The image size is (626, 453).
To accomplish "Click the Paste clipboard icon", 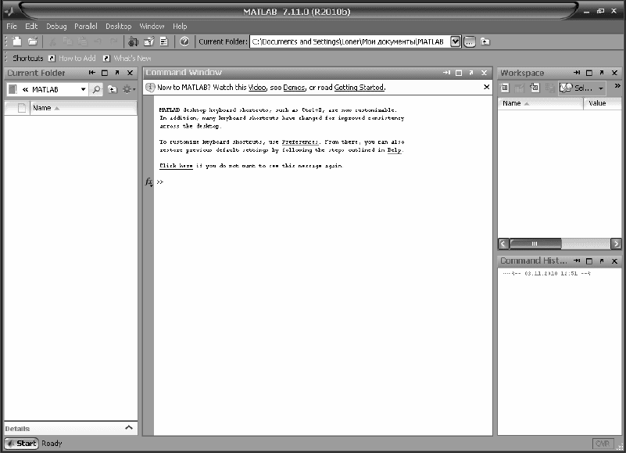I will (x=83, y=41).
